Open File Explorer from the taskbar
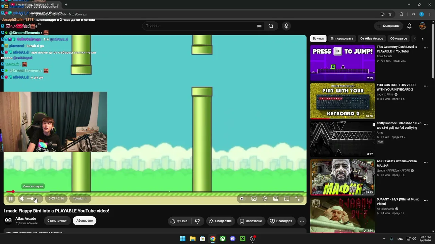 point(192,239)
